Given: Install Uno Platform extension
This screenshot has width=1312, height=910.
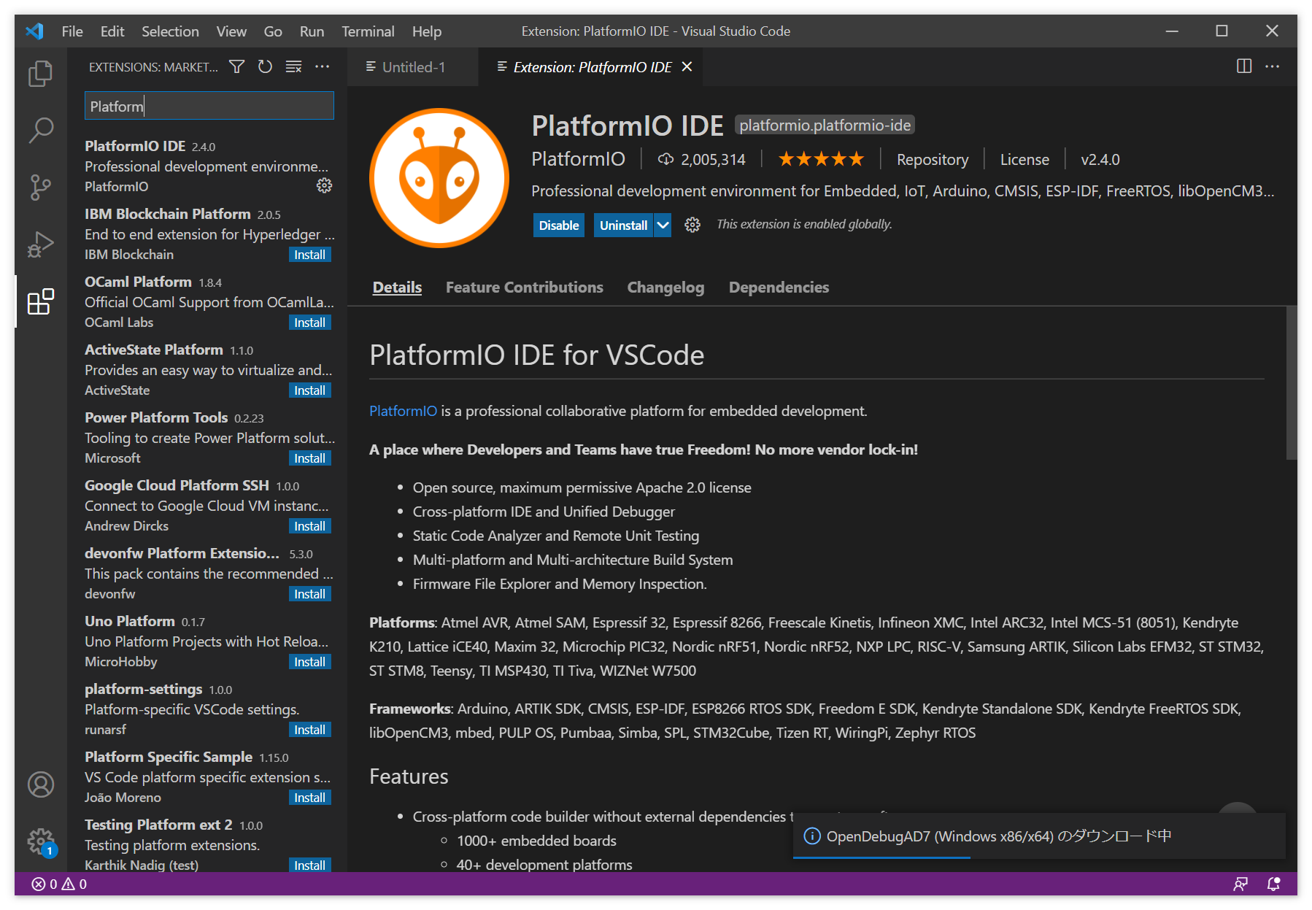Looking at the screenshot, I should [x=310, y=662].
